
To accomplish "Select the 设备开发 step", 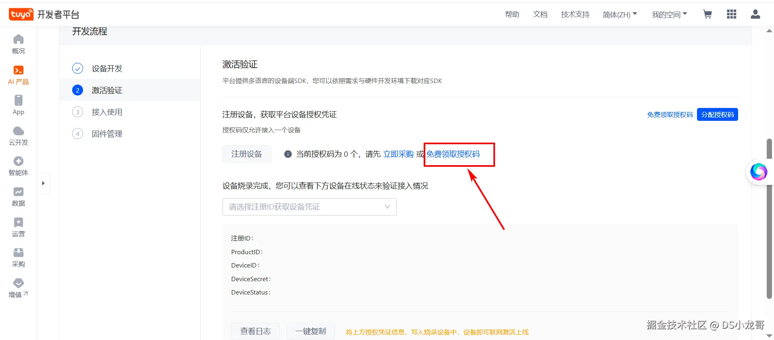I will pos(107,68).
